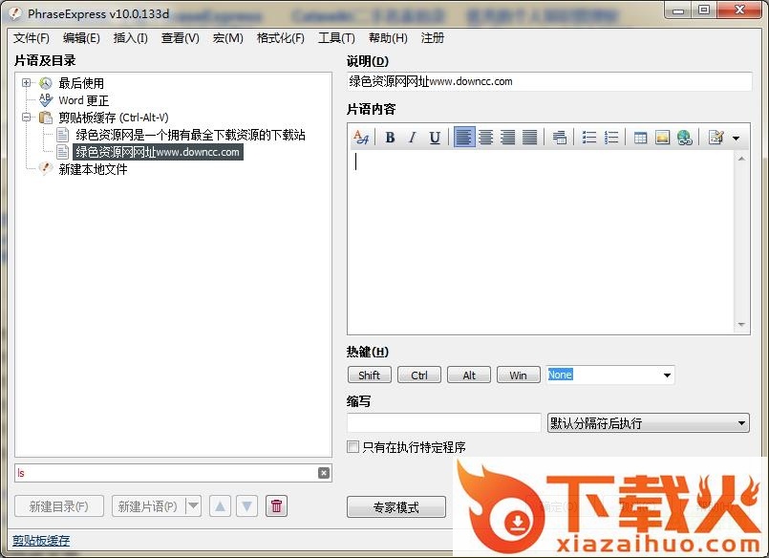Open the 文件(F) menu
The width and height of the screenshot is (769, 558).
click(31, 38)
